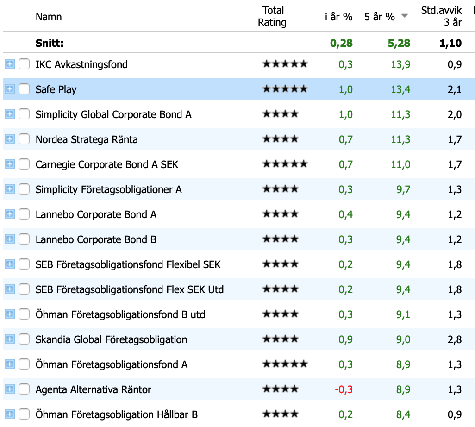This screenshot has height=427, width=475.
Task: Click the negative '-0,3' return for Agenta
Action: pos(344,389)
